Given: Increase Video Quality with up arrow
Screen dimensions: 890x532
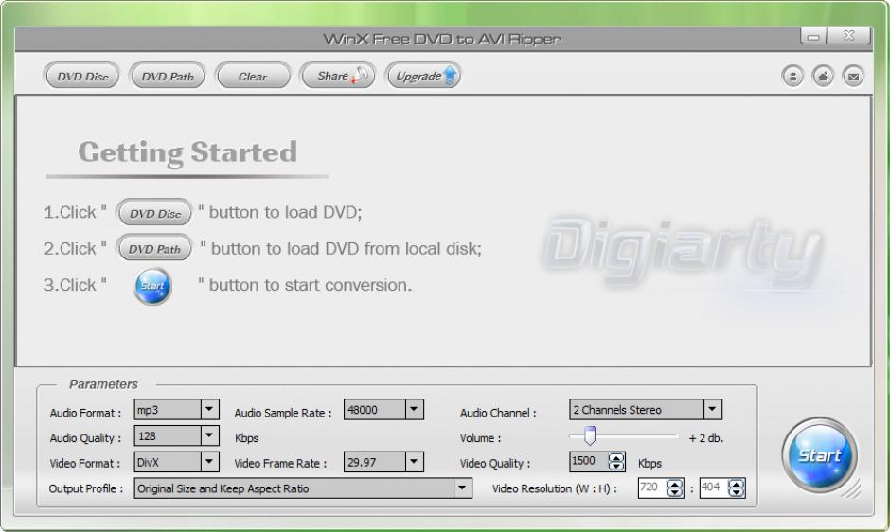Looking at the screenshot, I should click(615, 457).
